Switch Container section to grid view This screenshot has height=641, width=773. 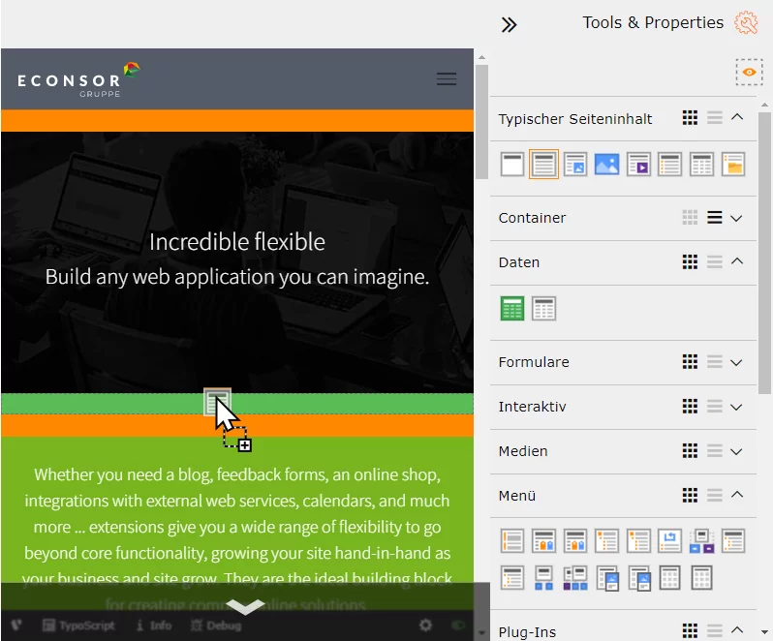coord(690,217)
